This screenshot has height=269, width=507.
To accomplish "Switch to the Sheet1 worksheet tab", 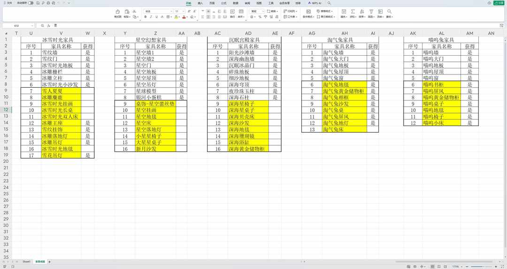I will 27,261.
